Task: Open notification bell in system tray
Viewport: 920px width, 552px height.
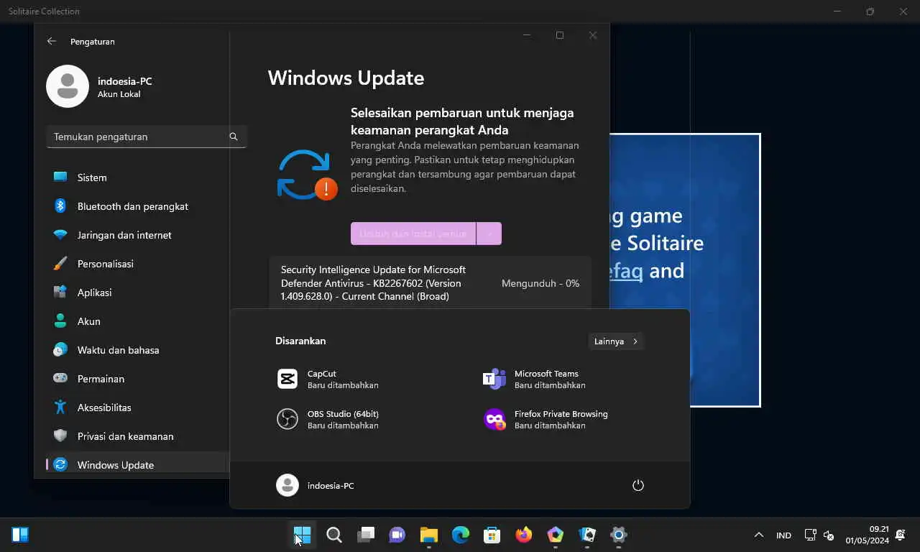Action: (x=900, y=535)
